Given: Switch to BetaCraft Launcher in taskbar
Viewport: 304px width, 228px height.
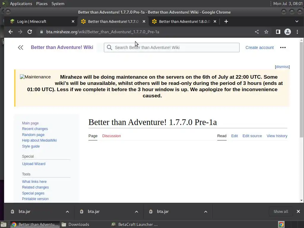Looking at the screenshot, I should tap(135, 224).
